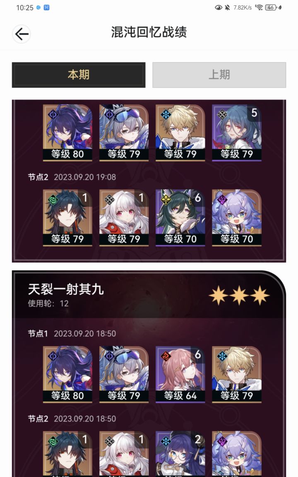
Task: Switch to the 上期 tab
Action: pos(219,75)
